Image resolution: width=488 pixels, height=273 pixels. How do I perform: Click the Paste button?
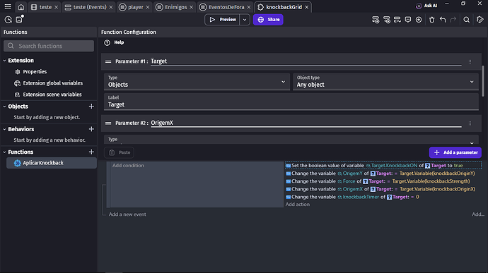[120, 152]
